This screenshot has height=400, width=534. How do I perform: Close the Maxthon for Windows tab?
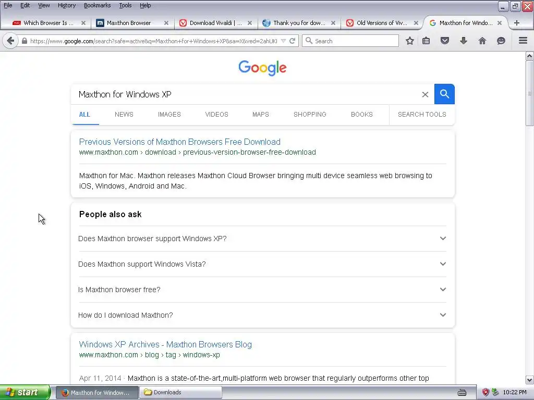pos(500,23)
